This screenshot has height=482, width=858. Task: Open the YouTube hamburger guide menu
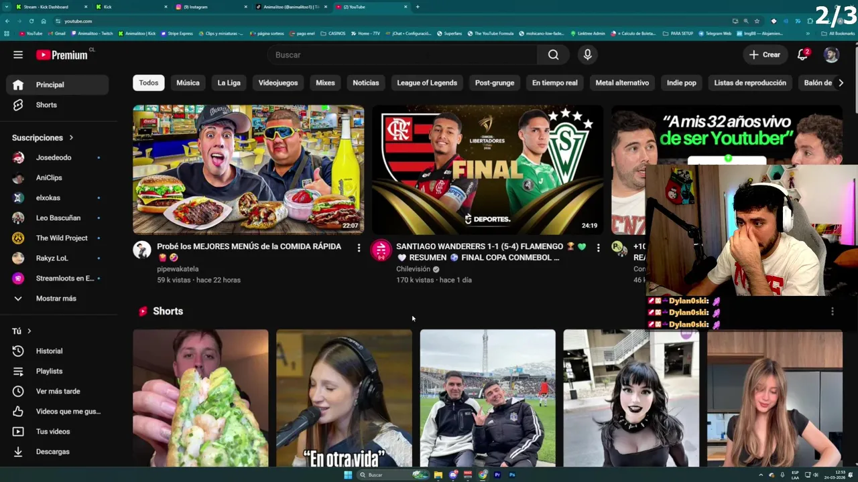18,55
